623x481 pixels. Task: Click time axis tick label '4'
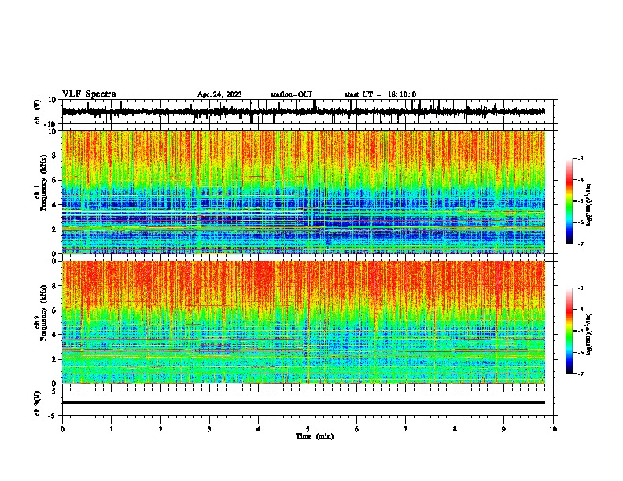259,429
